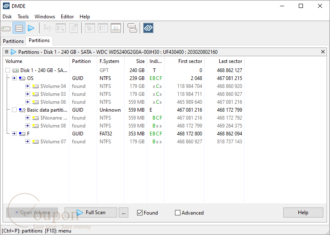Click the green EBCF indicator in OS row

[156, 78]
